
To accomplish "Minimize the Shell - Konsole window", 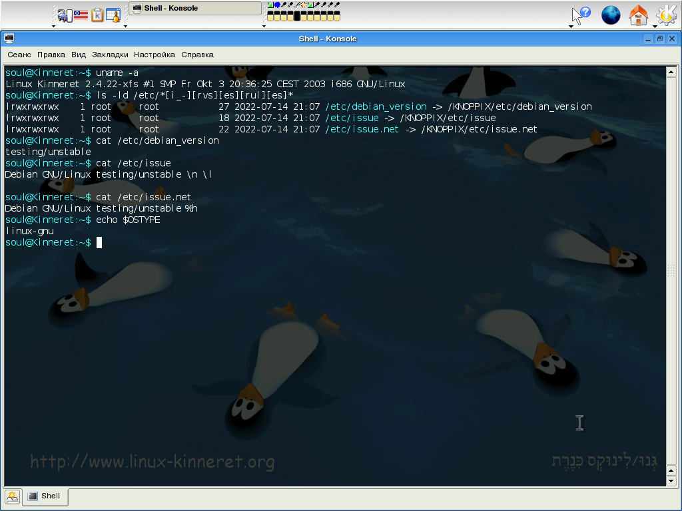I will (x=648, y=39).
